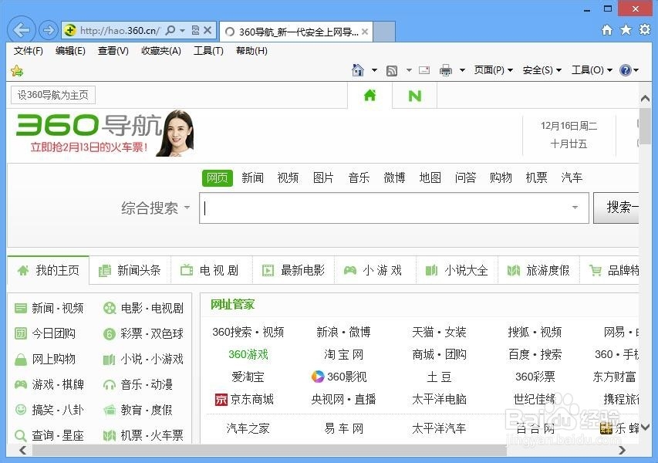Open the 淘宝网 link

point(343,354)
